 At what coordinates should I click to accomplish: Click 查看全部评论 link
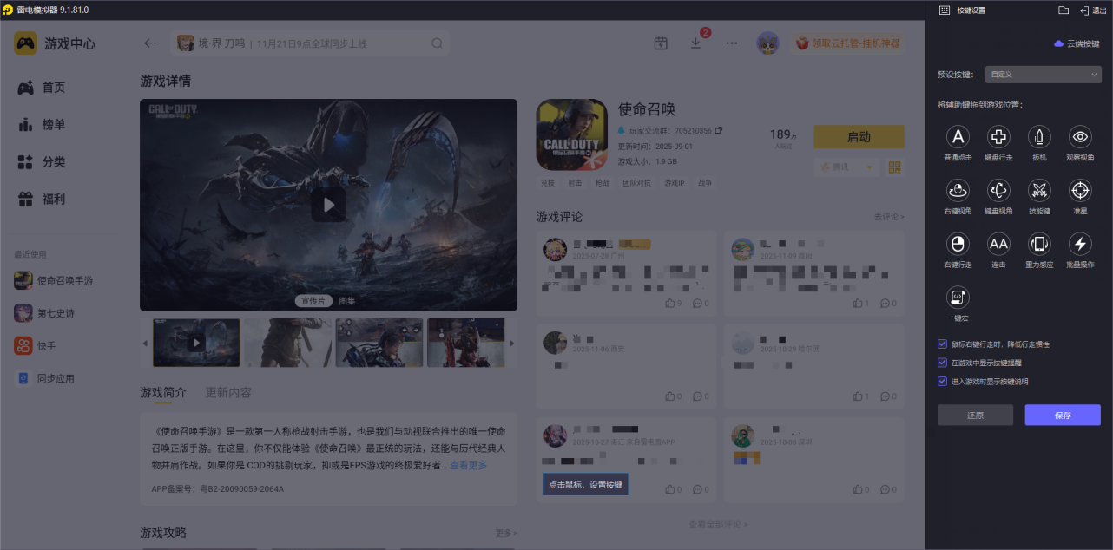718,524
